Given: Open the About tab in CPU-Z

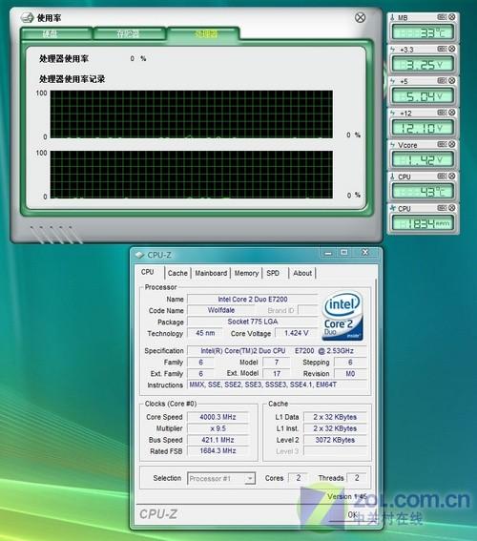Looking at the screenshot, I should 302,273.
